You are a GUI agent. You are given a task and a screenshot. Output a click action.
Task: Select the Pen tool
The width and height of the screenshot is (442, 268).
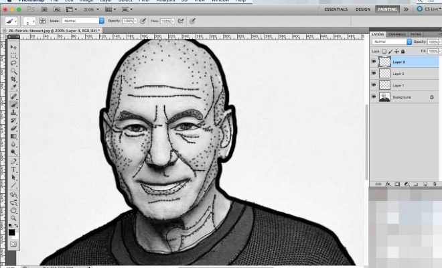click(x=13, y=161)
